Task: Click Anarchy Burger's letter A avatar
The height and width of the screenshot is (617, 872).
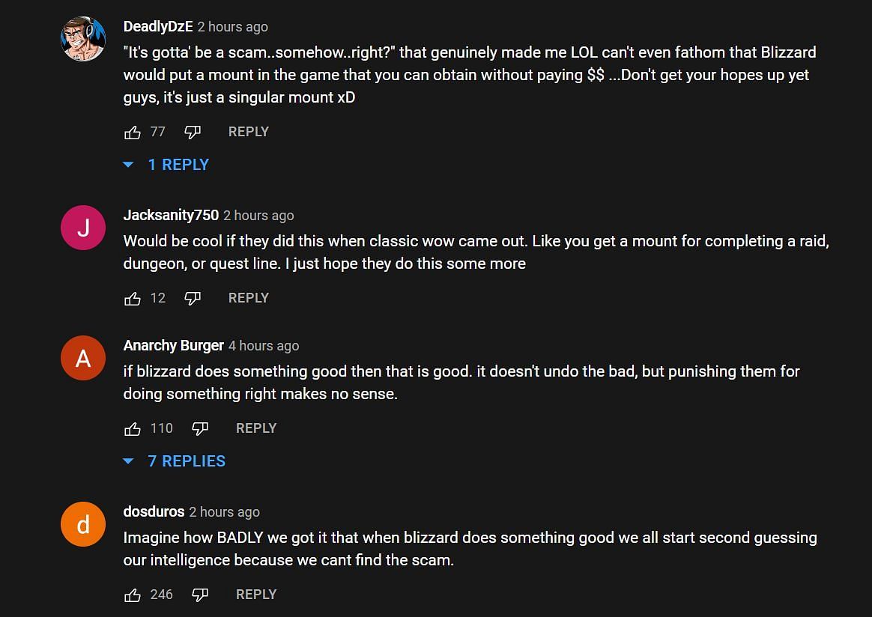Action: pos(82,358)
